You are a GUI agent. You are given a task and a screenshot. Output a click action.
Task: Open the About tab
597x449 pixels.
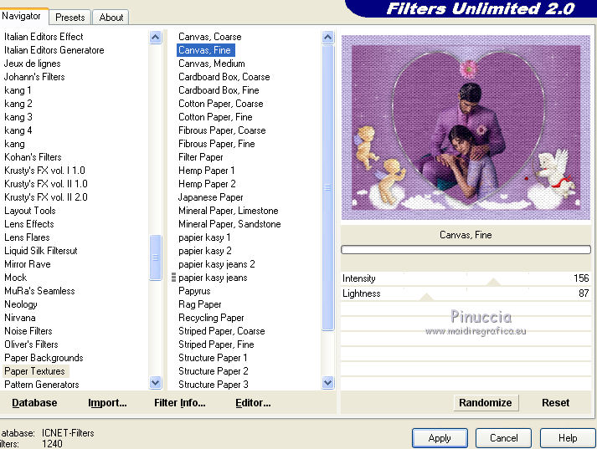[x=111, y=18]
